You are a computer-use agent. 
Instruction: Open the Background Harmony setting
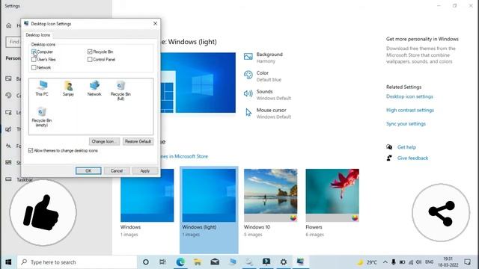tap(263, 58)
